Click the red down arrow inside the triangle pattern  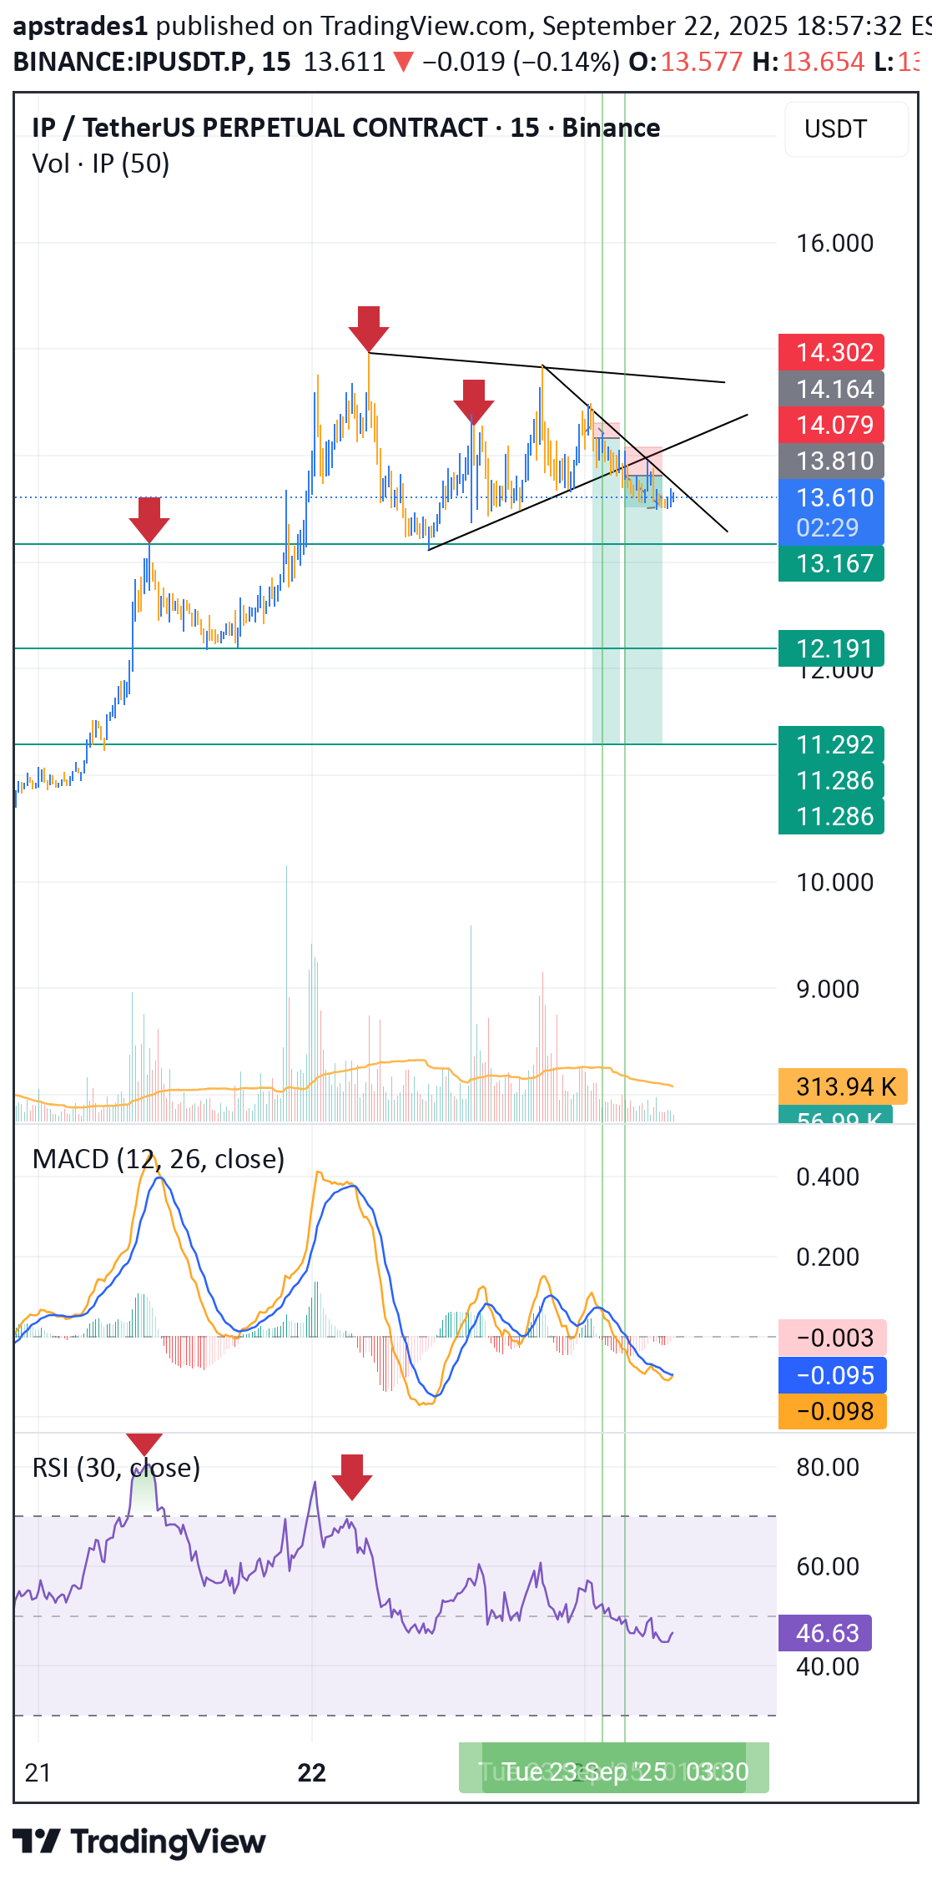(x=473, y=401)
